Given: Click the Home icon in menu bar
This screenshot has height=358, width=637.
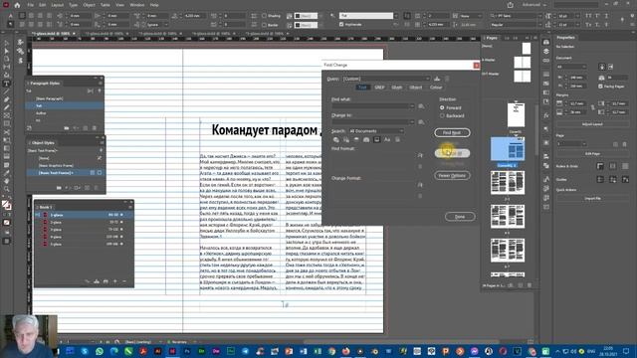Looking at the screenshot, I should click(17, 5).
